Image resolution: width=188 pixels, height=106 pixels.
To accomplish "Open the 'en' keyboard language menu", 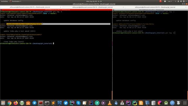I will click(x=170, y=1).
